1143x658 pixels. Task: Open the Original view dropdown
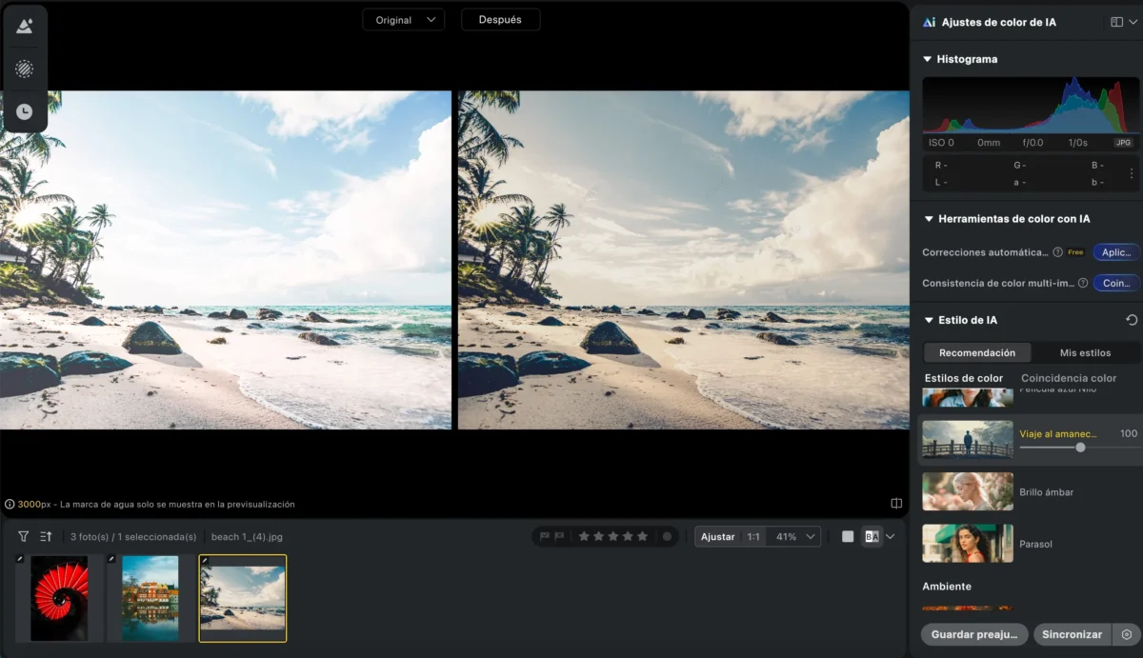point(403,20)
